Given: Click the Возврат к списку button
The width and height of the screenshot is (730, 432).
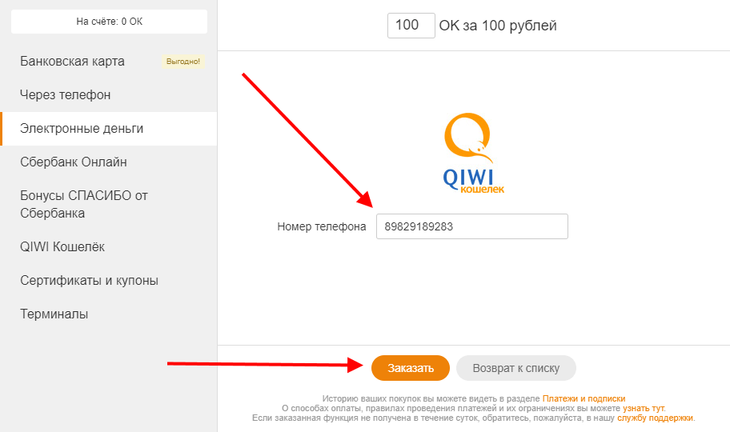Looking at the screenshot, I should point(515,368).
